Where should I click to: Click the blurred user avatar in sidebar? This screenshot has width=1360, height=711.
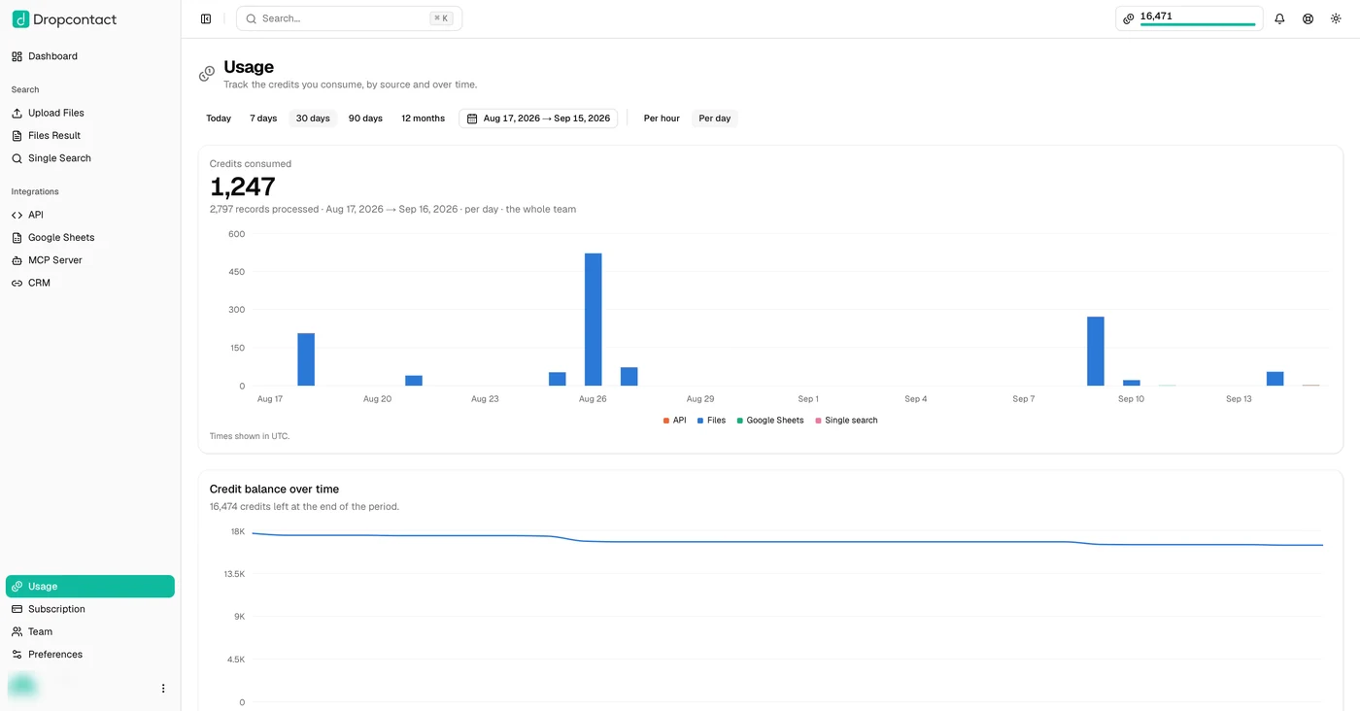point(22,686)
